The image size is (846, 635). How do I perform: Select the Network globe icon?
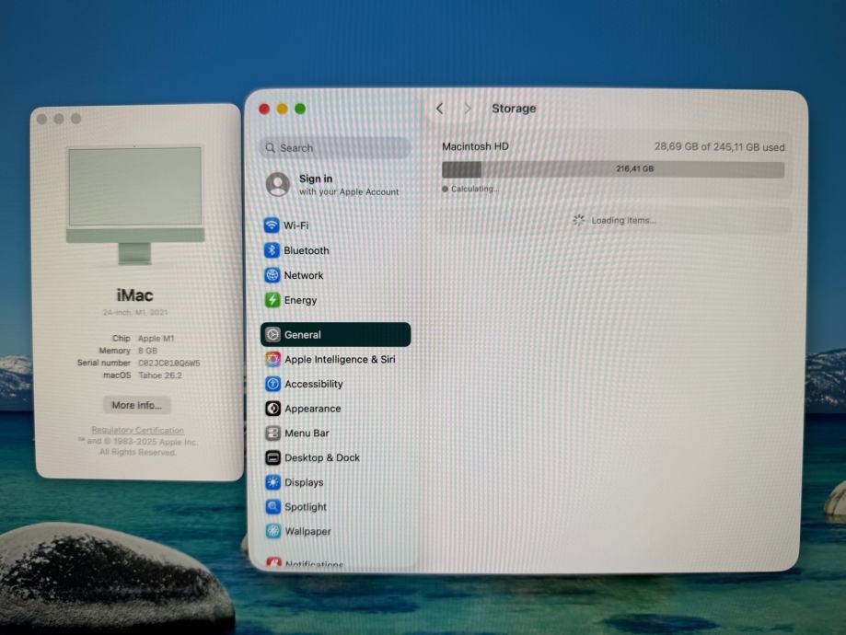point(272,275)
